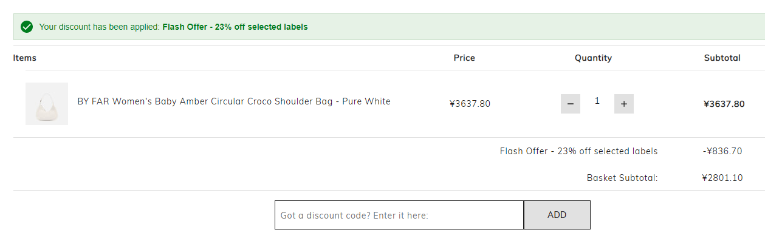Image resolution: width=765 pixels, height=238 pixels.
Task: Increase quantity with the plus button
Action: pyautogui.click(x=624, y=104)
